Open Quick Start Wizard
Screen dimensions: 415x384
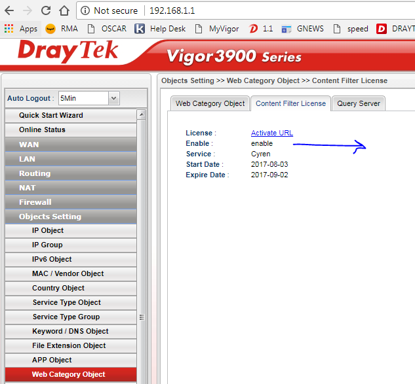click(71, 115)
